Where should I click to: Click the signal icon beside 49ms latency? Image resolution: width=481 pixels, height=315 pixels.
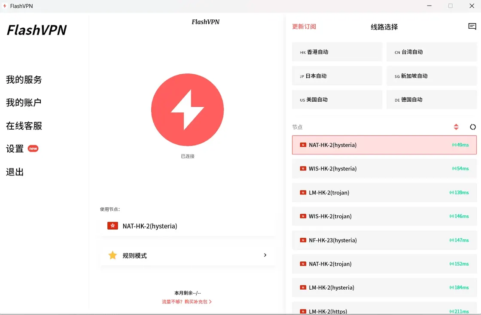[454, 145]
